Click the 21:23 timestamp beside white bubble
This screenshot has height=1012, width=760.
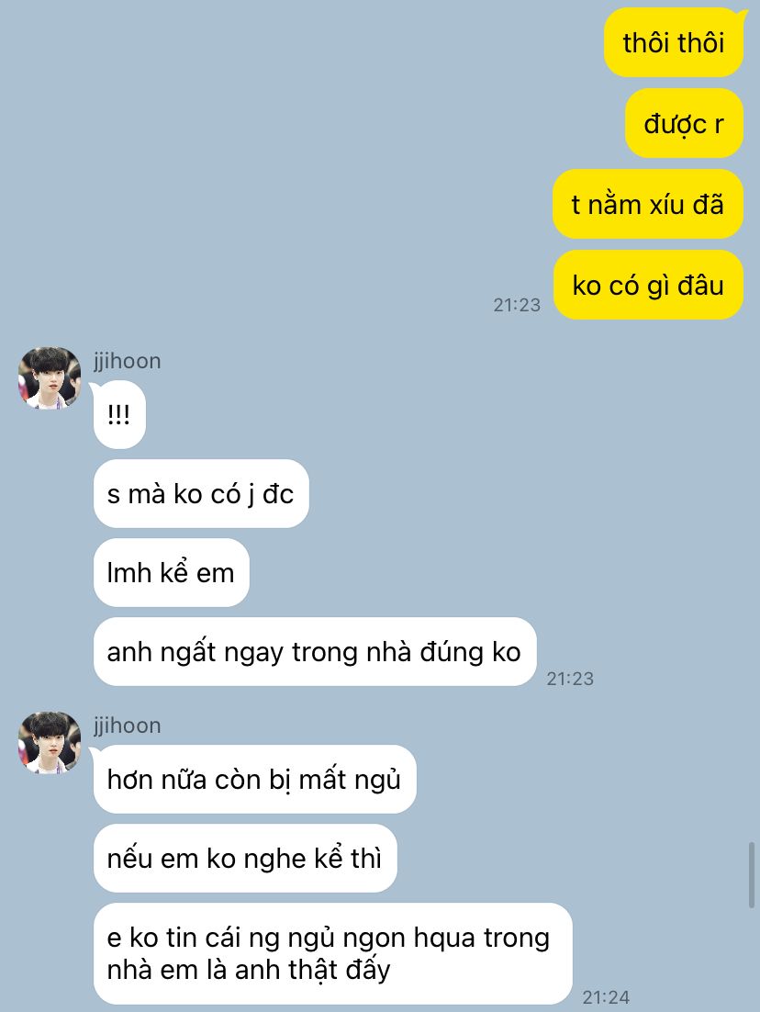point(570,679)
